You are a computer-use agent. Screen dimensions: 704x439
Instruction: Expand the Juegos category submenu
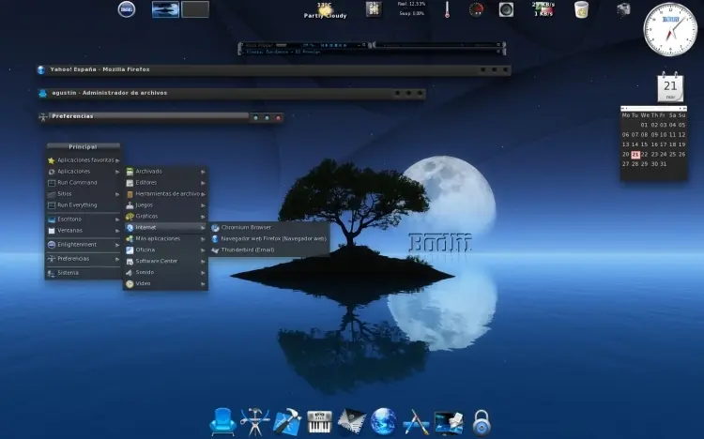pyautogui.click(x=165, y=205)
